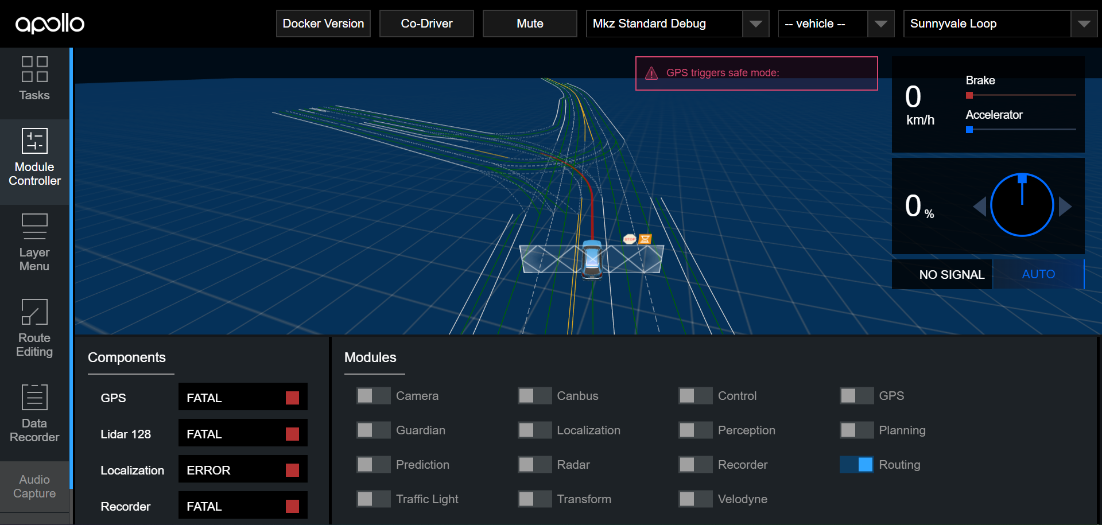Dismiss the GPS safe mode warning

point(756,73)
